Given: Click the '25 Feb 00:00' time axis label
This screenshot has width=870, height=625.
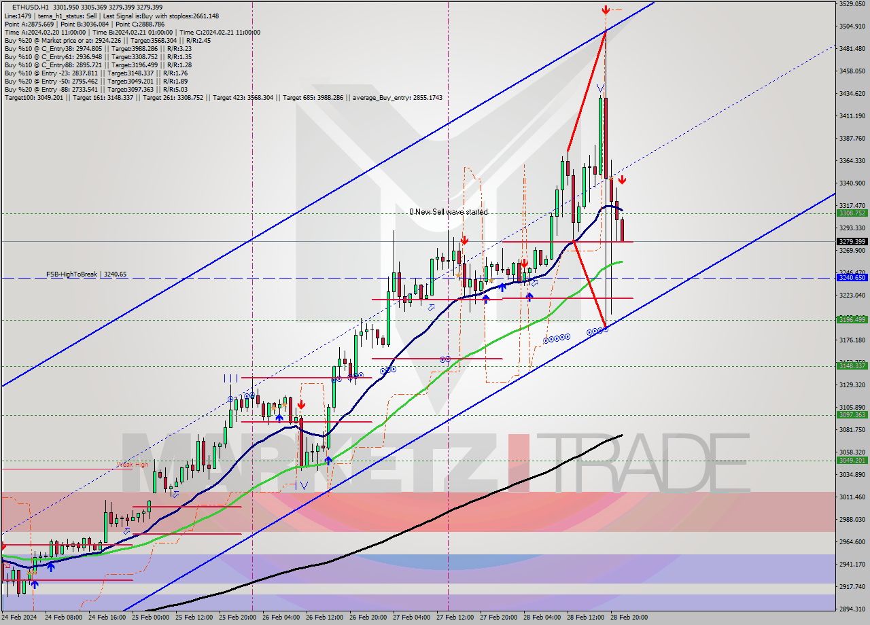Looking at the screenshot, I should point(150,618).
